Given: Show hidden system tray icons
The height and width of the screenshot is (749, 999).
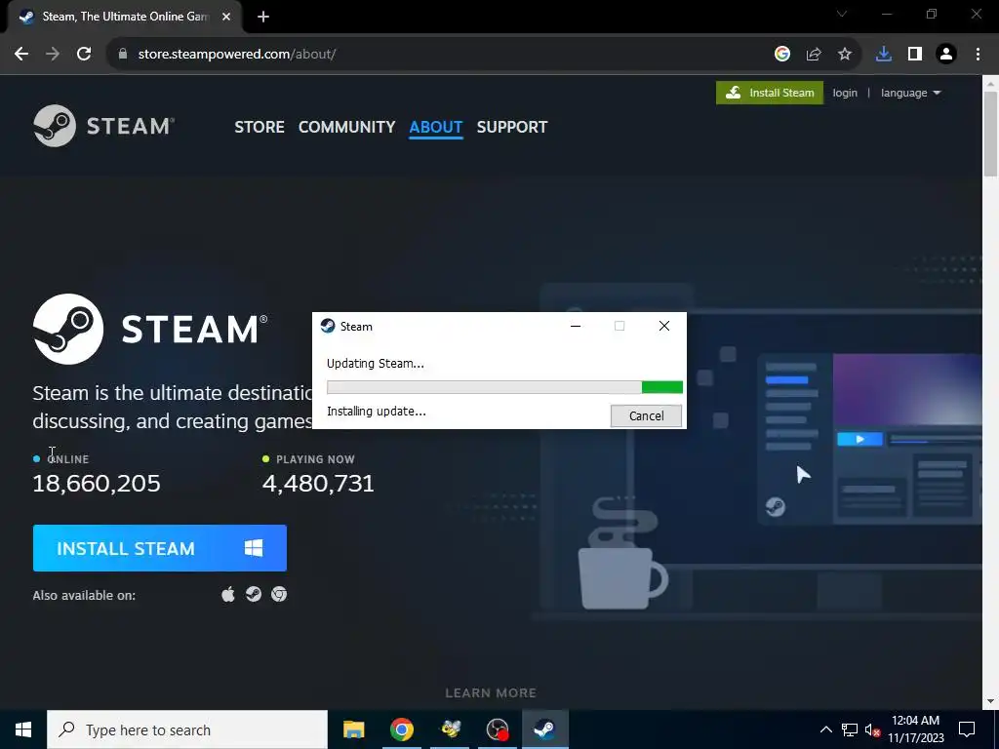Looking at the screenshot, I should pos(825,729).
